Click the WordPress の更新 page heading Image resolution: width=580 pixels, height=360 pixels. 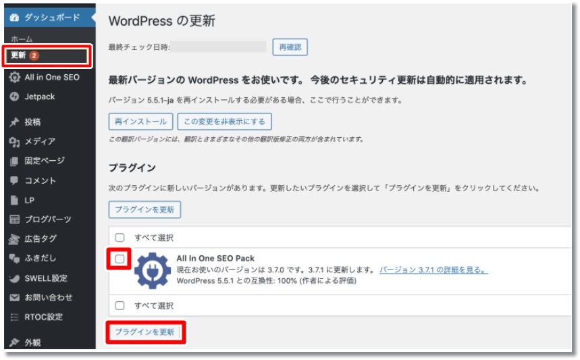(x=161, y=21)
